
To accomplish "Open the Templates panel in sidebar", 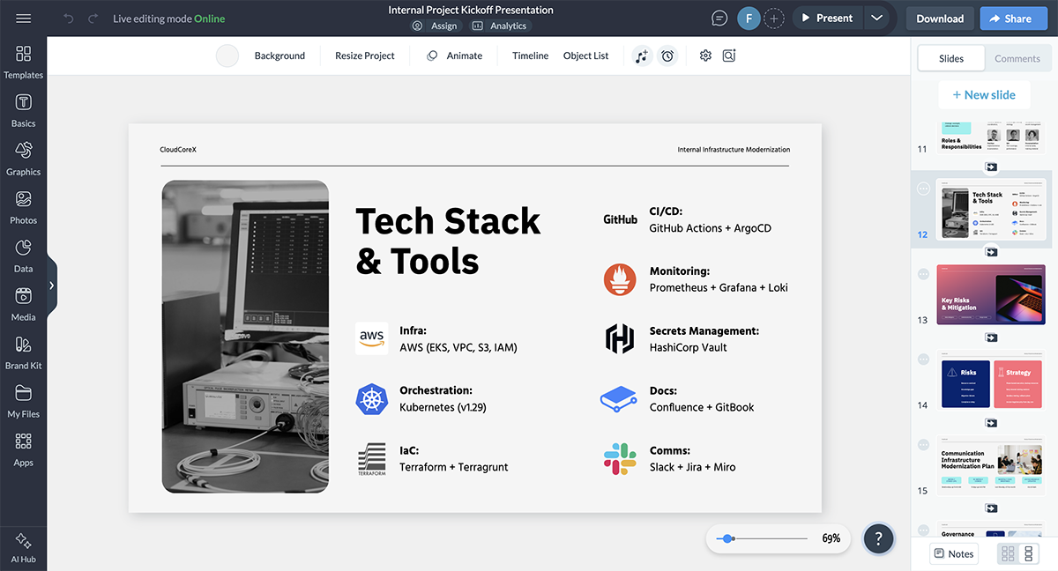I will (23, 62).
